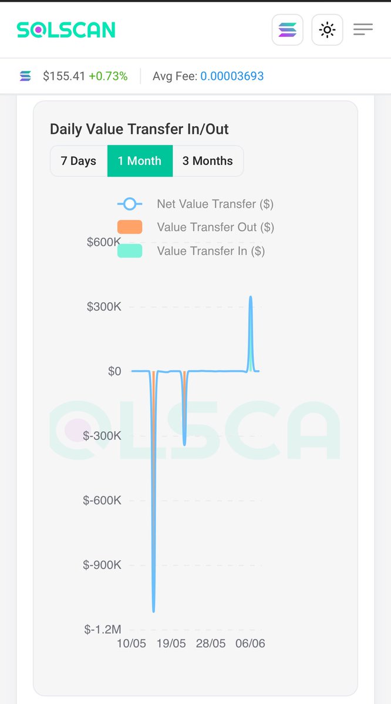The image size is (391, 704).
Task: Click the Value Transfer In ($) label
Action: [x=211, y=251]
